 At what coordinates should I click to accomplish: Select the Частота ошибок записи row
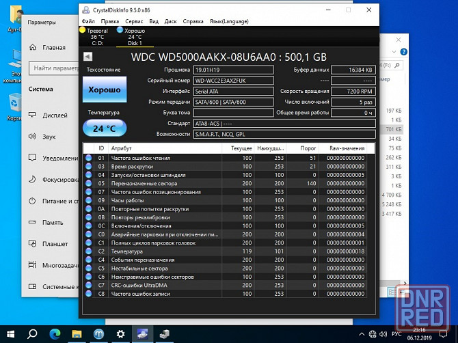point(225,293)
